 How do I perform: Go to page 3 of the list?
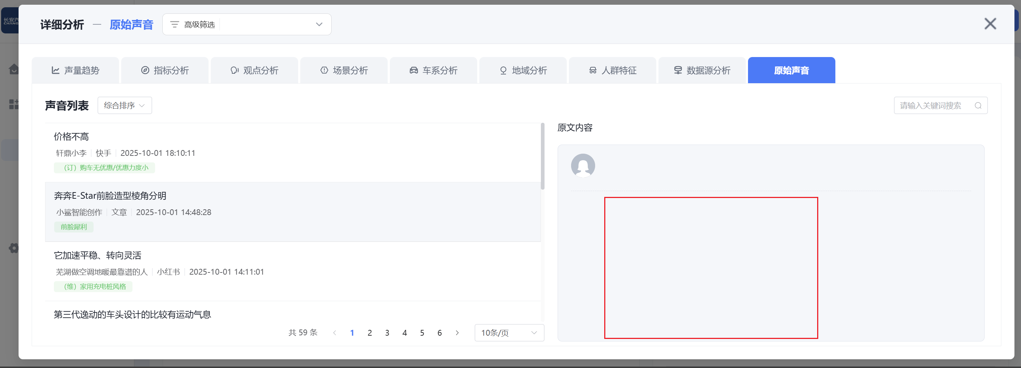[387, 333]
